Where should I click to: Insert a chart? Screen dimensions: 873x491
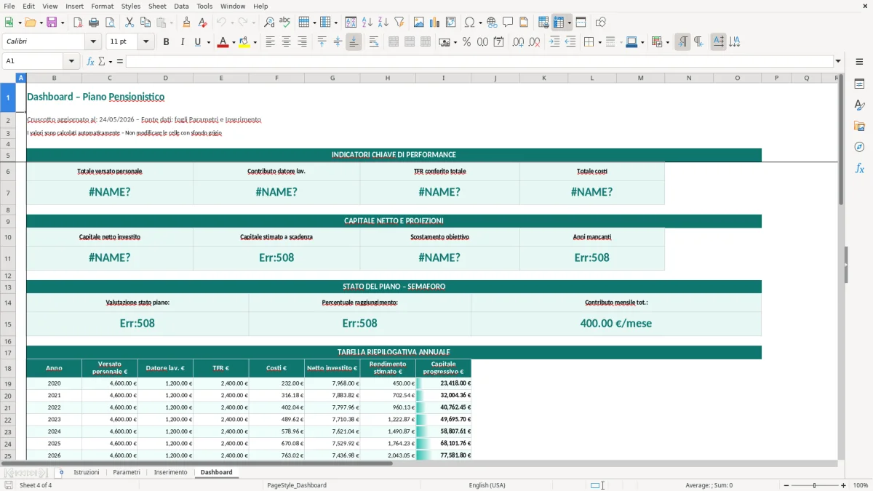(x=435, y=23)
